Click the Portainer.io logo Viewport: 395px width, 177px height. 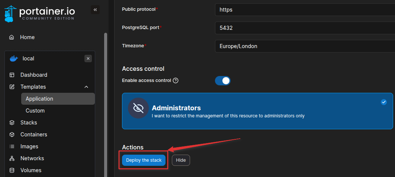39,14
